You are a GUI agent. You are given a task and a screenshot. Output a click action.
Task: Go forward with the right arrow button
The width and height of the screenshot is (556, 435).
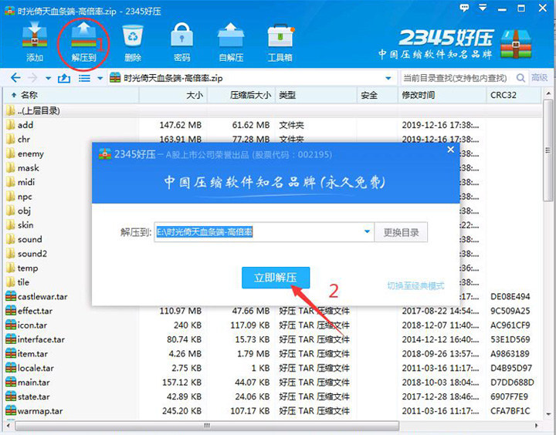tap(32, 78)
